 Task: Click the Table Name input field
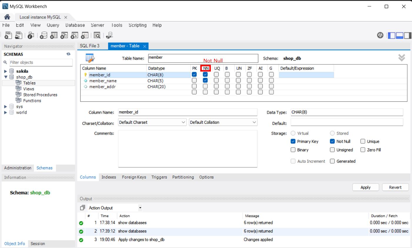203,58
